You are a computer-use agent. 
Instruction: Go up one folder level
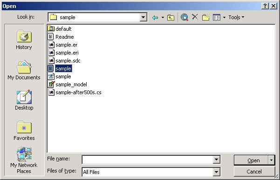[171, 18]
